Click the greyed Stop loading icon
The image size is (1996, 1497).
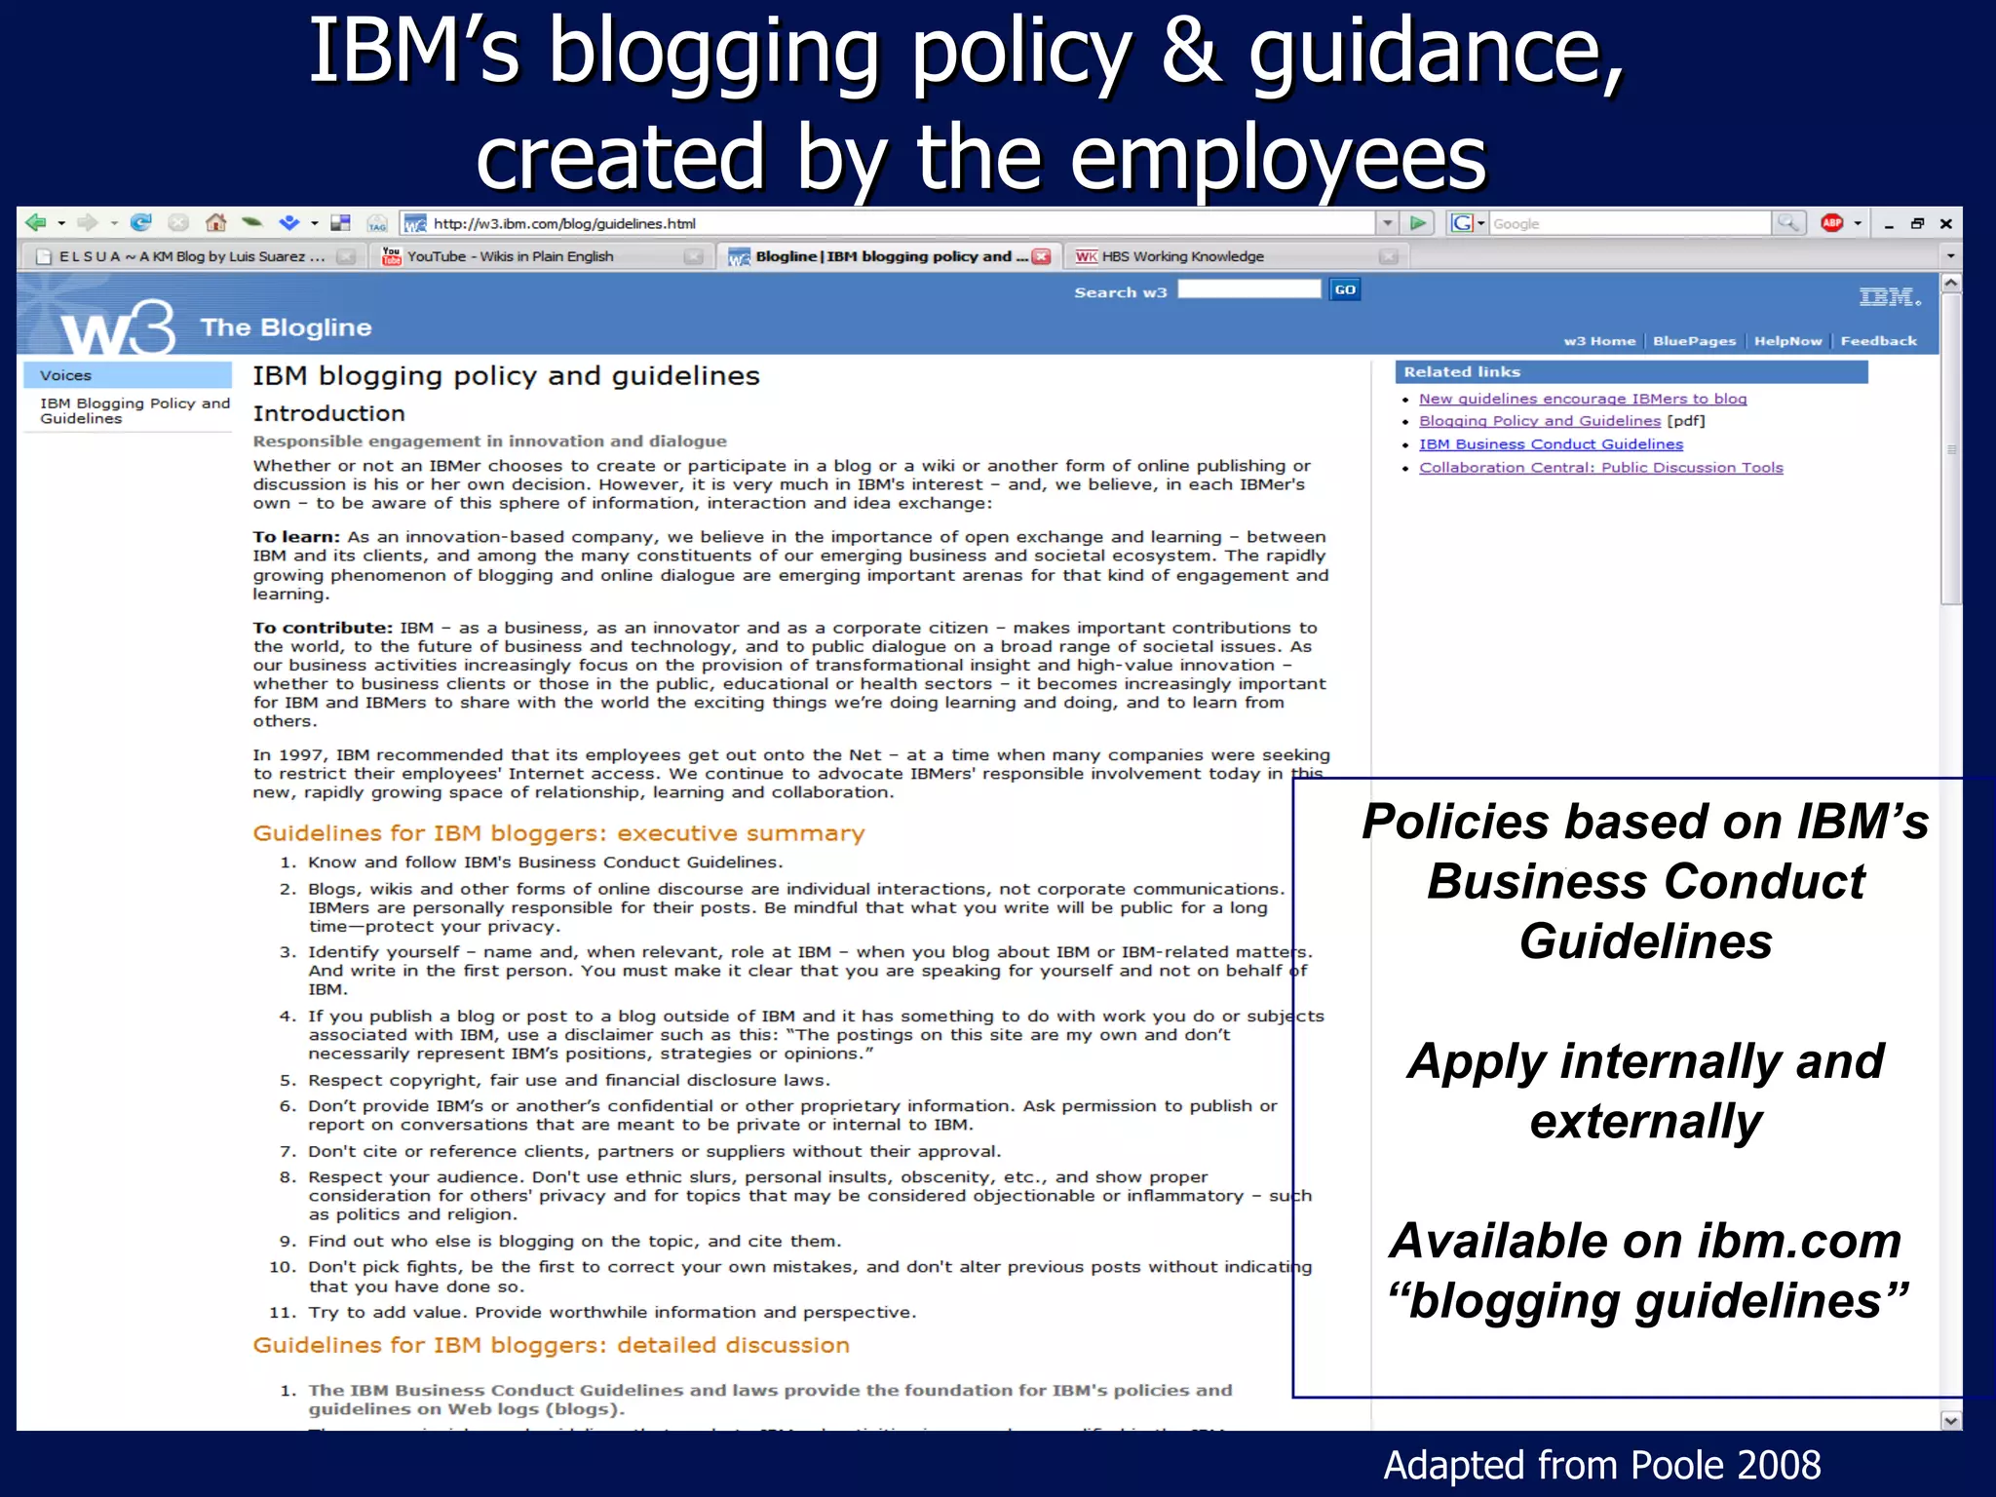click(178, 223)
